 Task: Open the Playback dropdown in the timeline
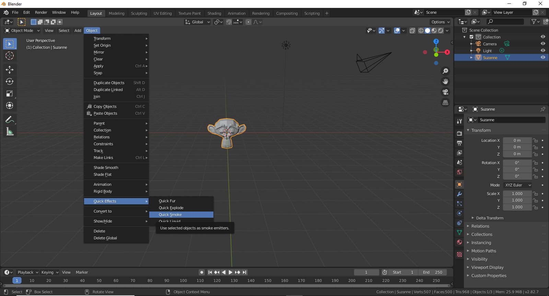27,272
